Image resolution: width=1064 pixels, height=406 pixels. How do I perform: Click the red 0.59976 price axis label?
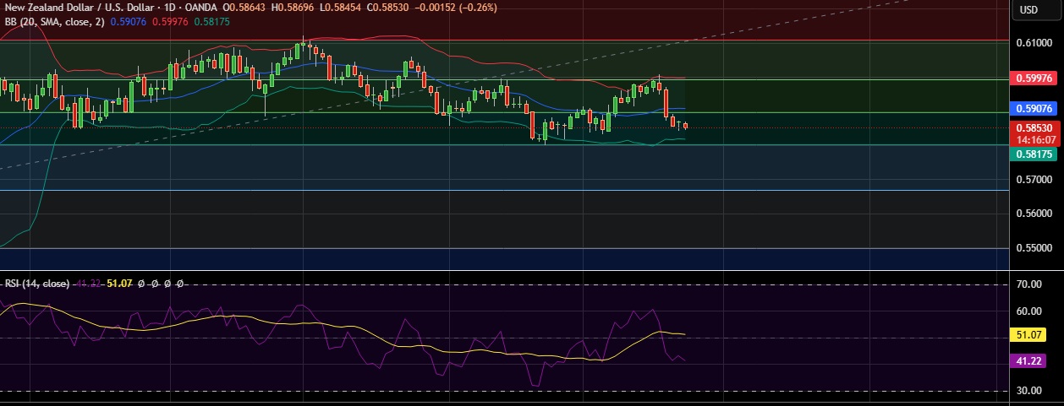1035,78
